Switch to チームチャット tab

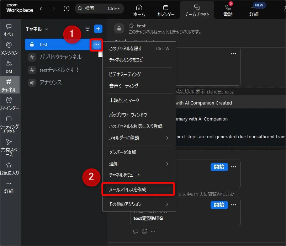click(x=197, y=11)
